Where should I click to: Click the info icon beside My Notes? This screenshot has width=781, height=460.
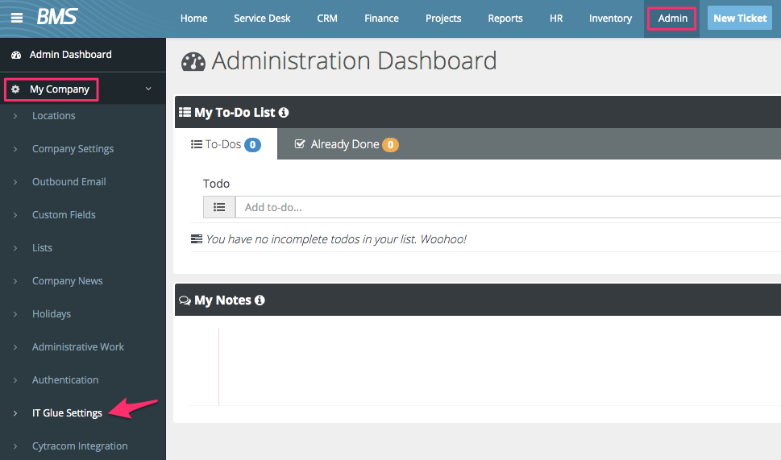[x=260, y=300]
